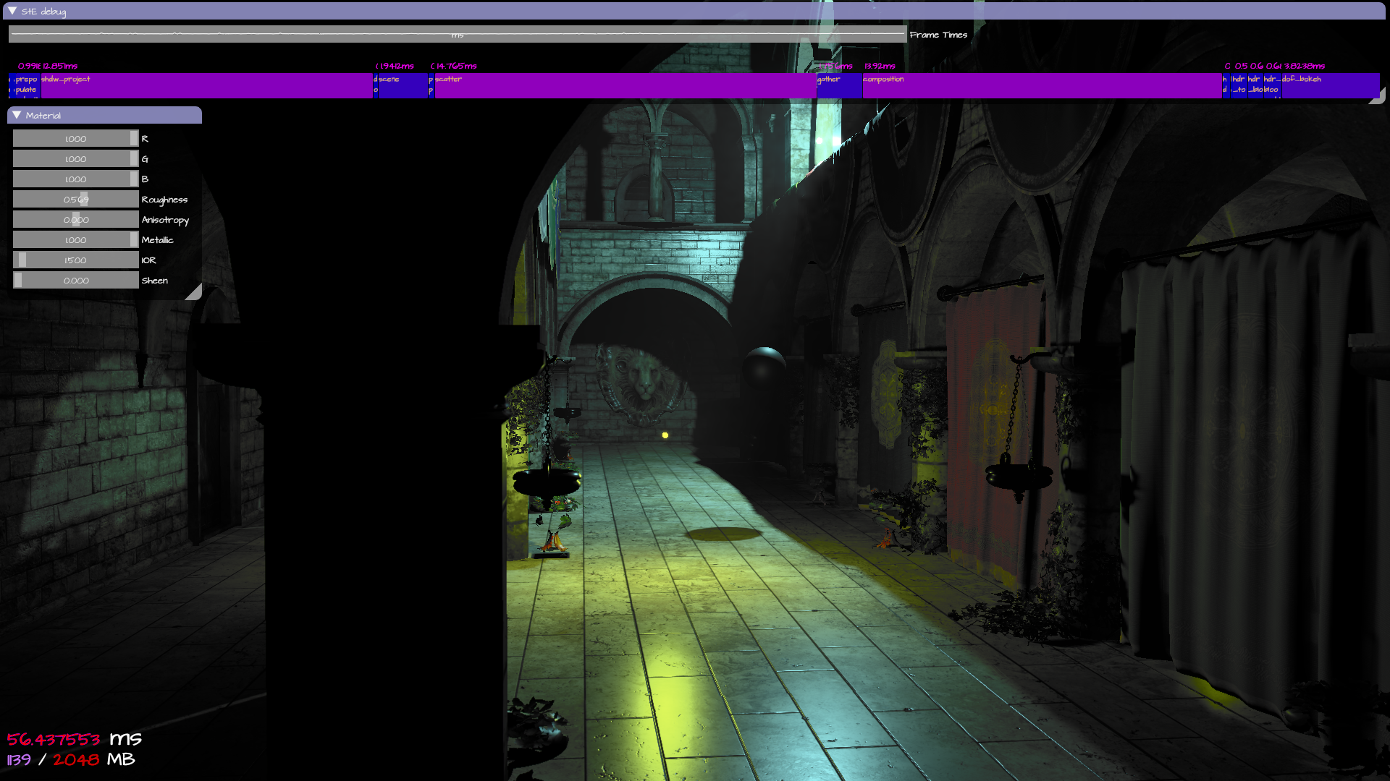The height and width of the screenshot is (781, 1390).
Task: Select the scene profiler segment
Action: pyautogui.click(x=403, y=85)
